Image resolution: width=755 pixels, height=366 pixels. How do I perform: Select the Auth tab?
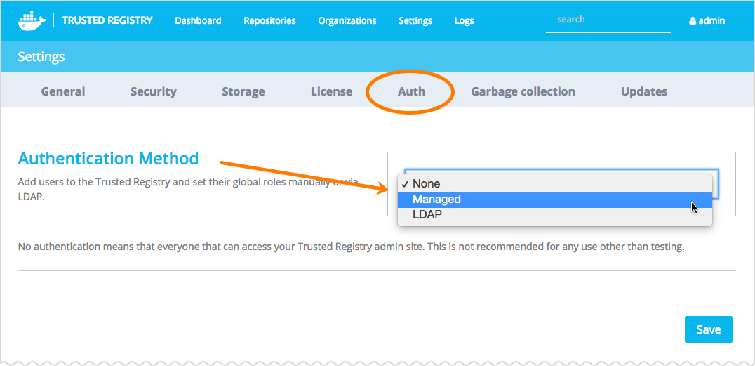point(411,91)
